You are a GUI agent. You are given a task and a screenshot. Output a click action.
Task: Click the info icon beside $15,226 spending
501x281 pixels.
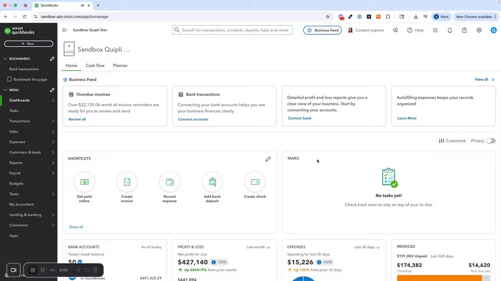coord(319,262)
